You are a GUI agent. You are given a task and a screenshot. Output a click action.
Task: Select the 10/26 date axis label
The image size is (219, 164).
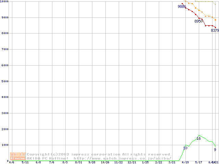[x=105, y=162]
